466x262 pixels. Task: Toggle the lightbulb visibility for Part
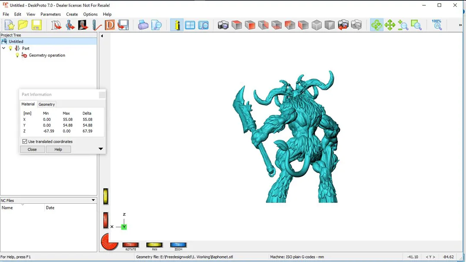pyautogui.click(x=10, y=48)
